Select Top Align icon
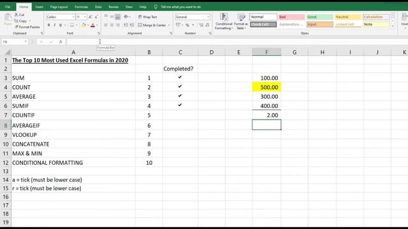 coord(106,17)
